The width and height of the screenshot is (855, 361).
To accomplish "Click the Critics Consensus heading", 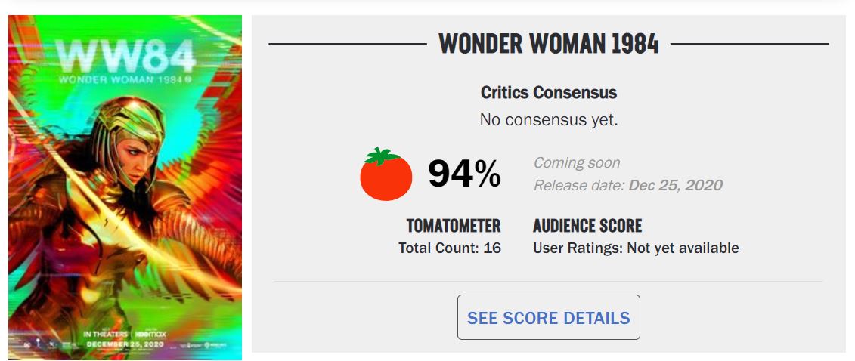I will [548, 93].
